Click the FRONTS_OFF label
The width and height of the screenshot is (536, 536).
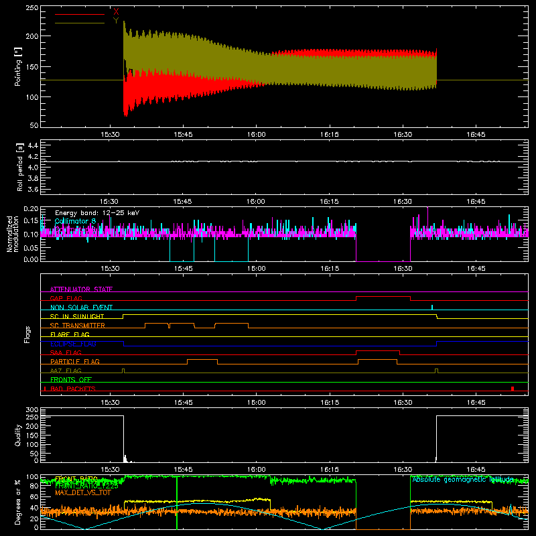coord(71,380)
